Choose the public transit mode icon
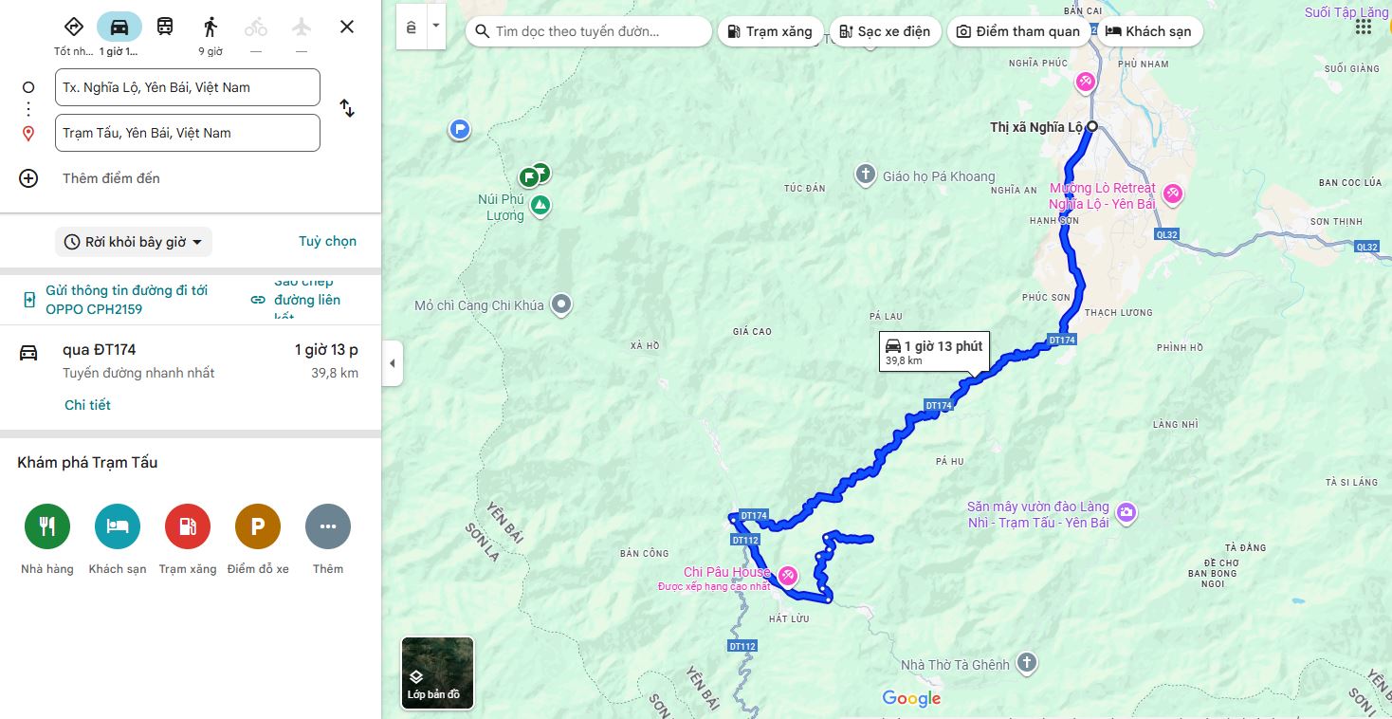The image size is (1392, 719). tap(165, 27)
